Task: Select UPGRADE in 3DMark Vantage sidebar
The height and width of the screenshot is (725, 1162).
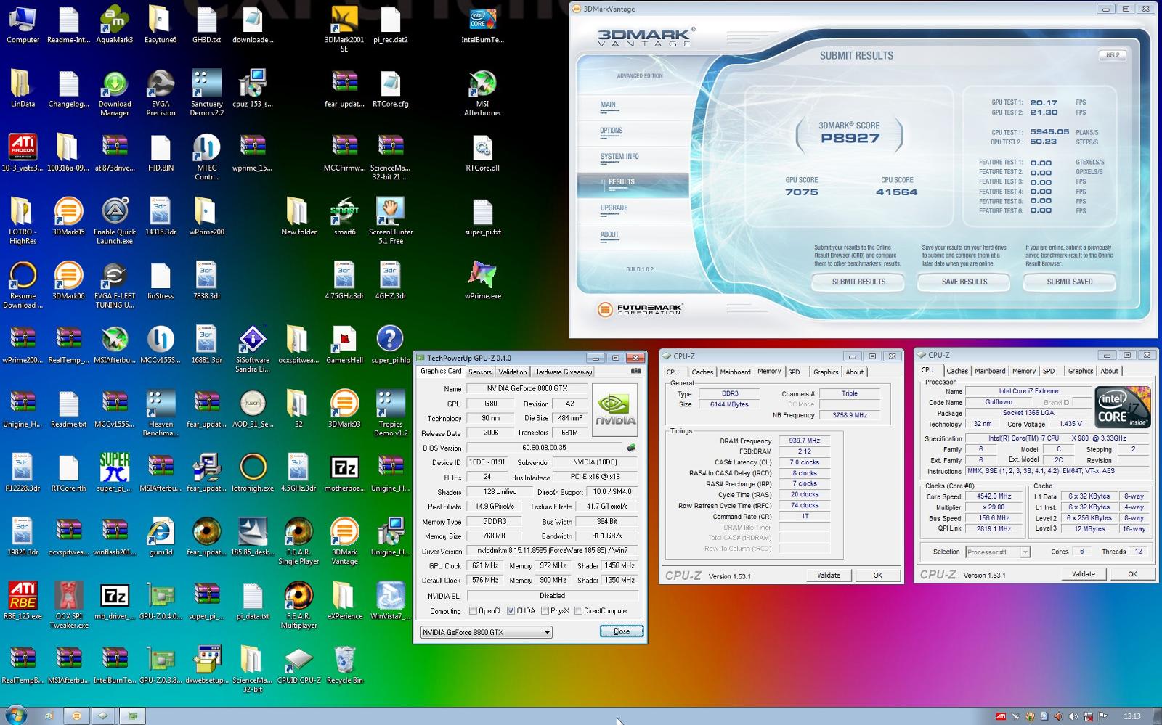Action: (x=614, y=208)
